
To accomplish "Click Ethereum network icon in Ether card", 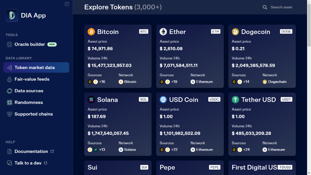I will pos(193,82).
